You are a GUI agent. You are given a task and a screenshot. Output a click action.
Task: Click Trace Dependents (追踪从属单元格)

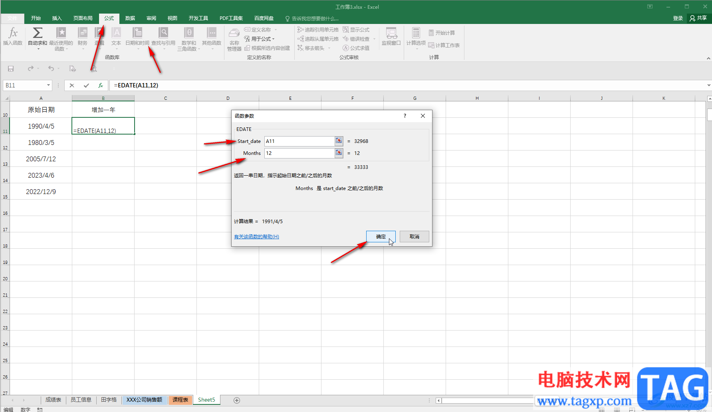point(318,39)
